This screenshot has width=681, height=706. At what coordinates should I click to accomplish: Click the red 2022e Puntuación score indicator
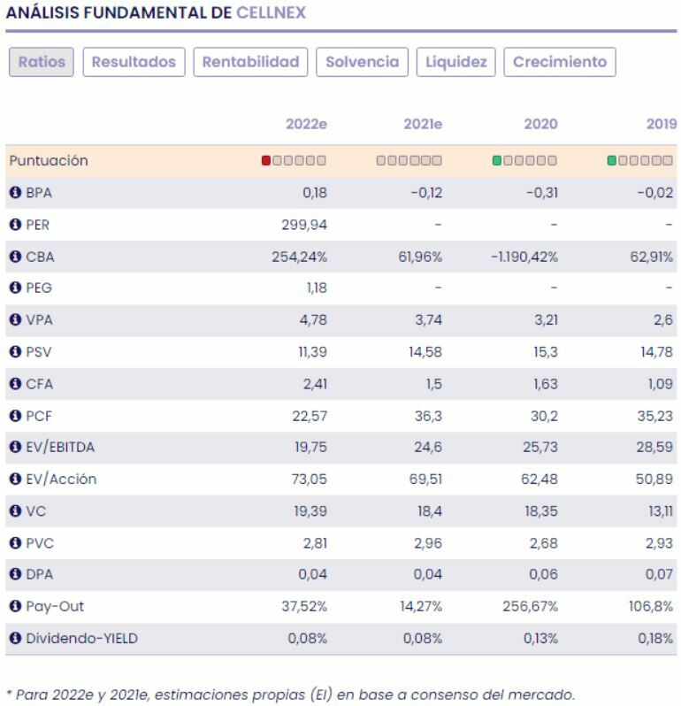coord(266,161)
